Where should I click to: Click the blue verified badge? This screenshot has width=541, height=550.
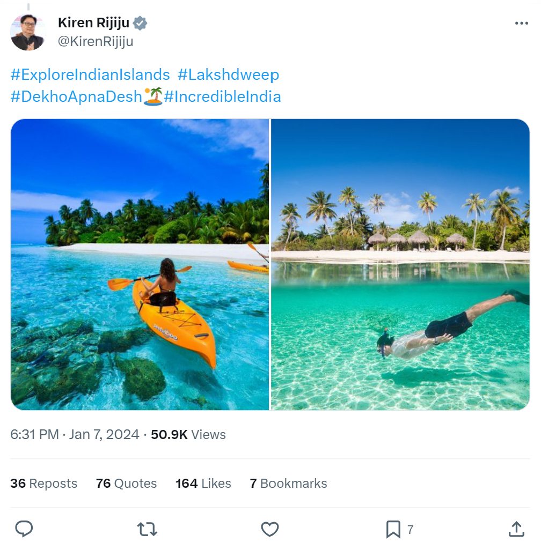pyautogui.click(x=140, y=23)
